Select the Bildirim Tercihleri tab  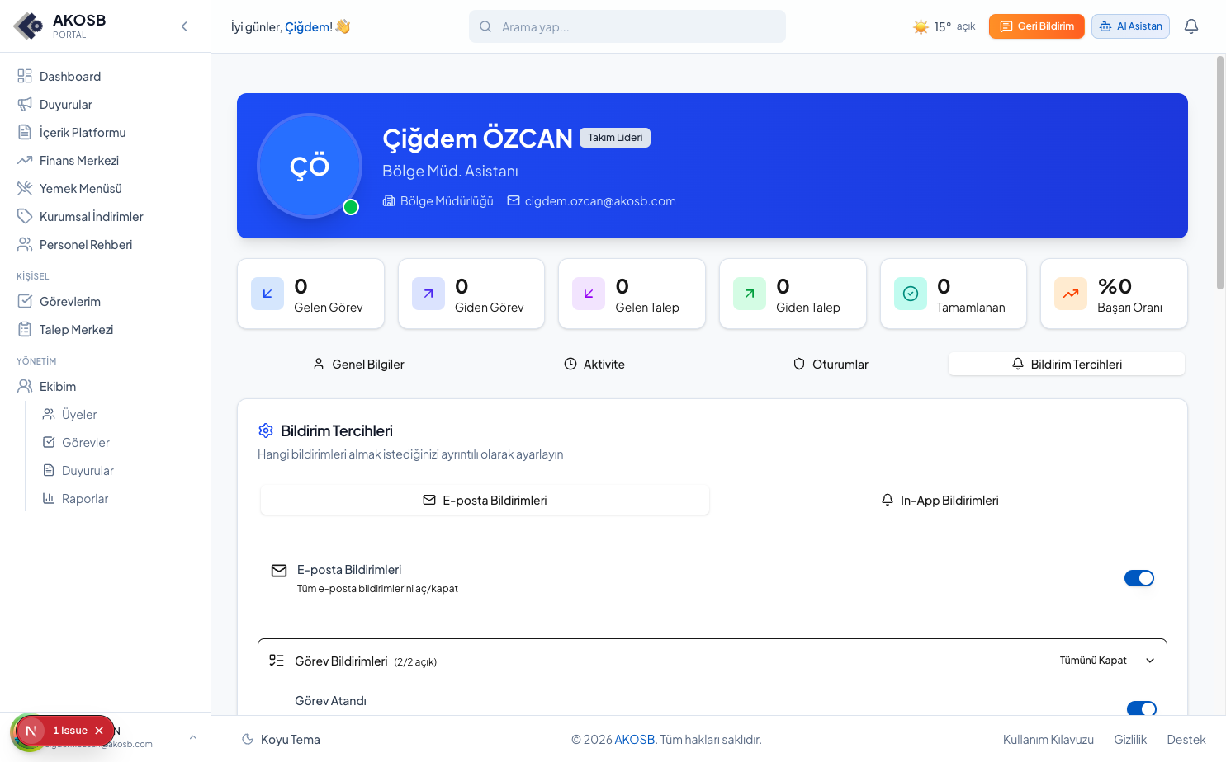coord(1067,365)
